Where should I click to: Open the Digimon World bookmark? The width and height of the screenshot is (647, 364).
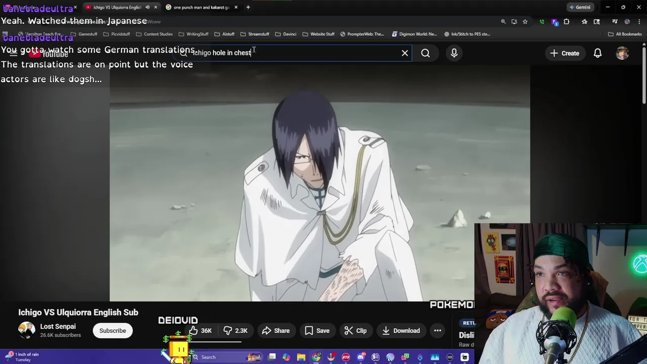tap(414, 34)
